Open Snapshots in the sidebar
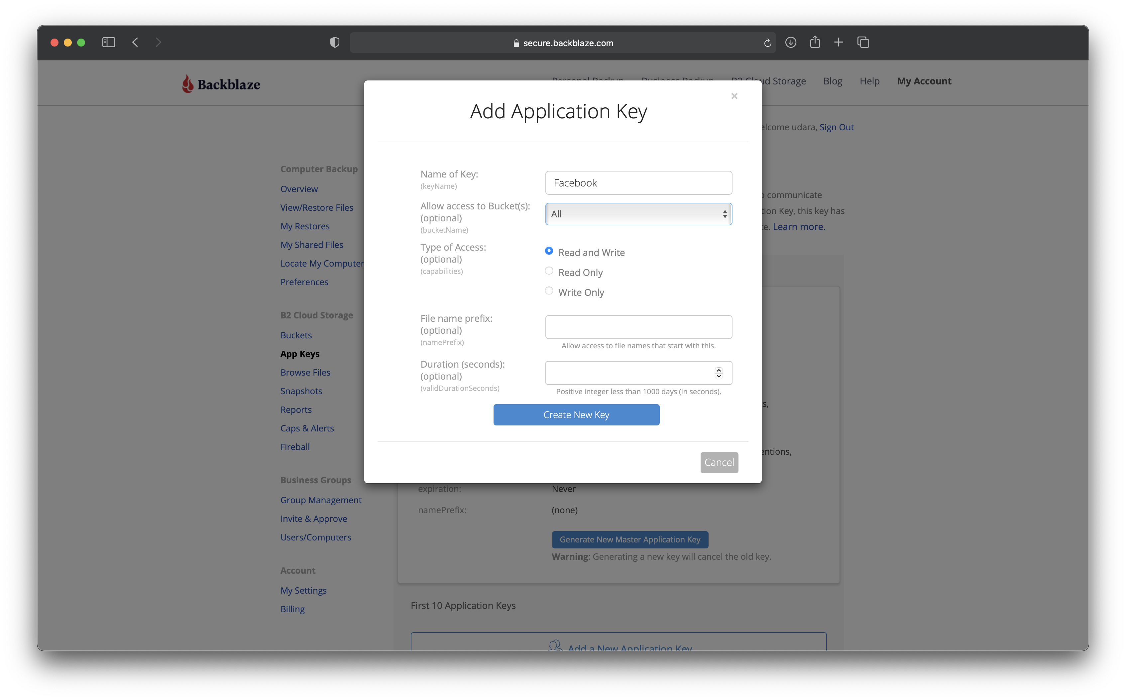 click(301, 391)
